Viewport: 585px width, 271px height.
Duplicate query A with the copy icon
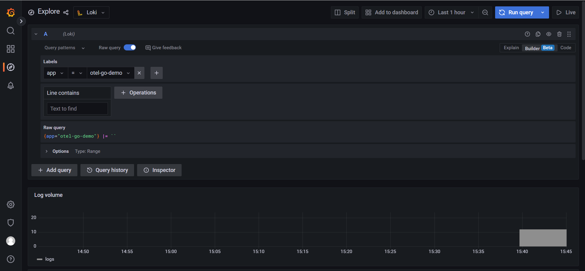(538, 34)
